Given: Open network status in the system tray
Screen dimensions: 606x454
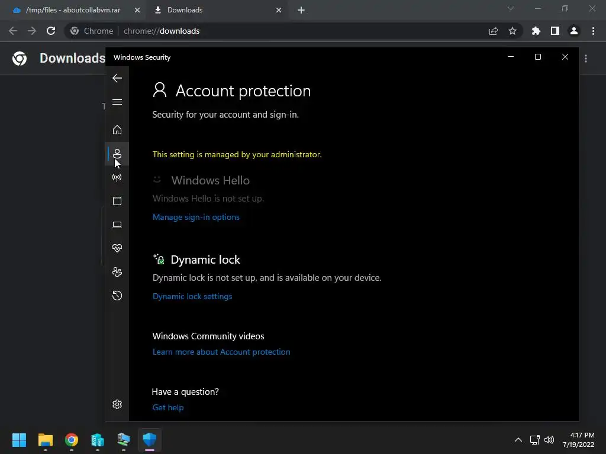Looking at the screenshot, I should click(x=535, y=440).
